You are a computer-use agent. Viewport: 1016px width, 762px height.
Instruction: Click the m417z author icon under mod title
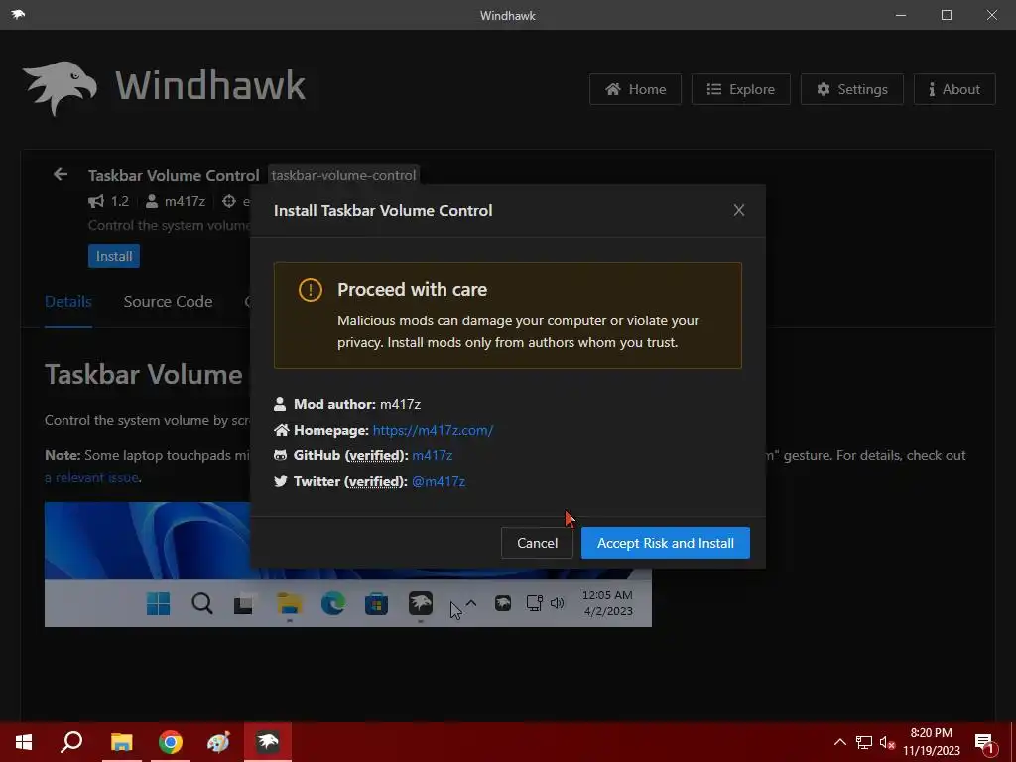point(152,201)
